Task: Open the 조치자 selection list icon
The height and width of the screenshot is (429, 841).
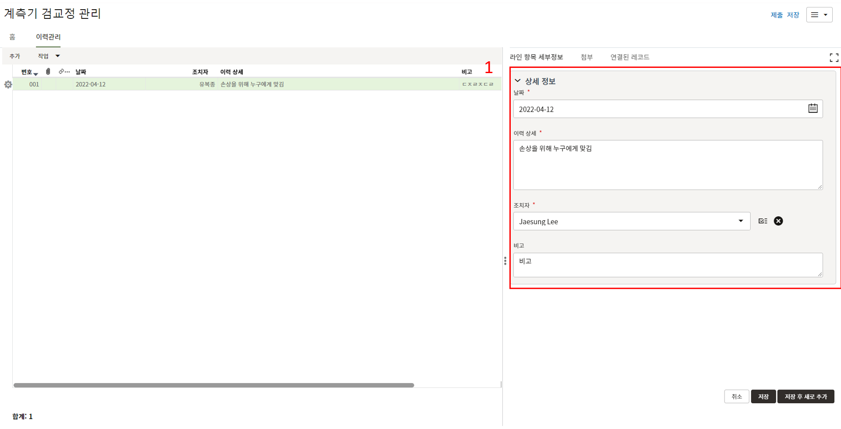Action: pyautogui.click(x=763, y=221)
